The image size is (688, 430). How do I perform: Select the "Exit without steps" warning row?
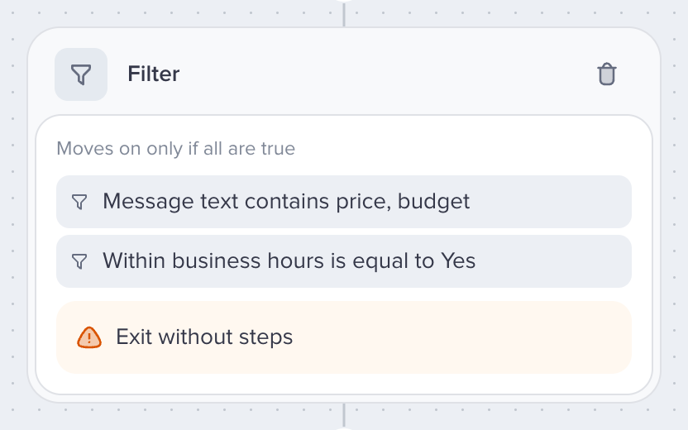(x=344, y=337)
